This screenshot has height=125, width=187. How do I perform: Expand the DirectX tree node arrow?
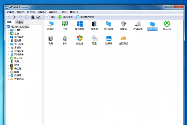pos(8,58)
